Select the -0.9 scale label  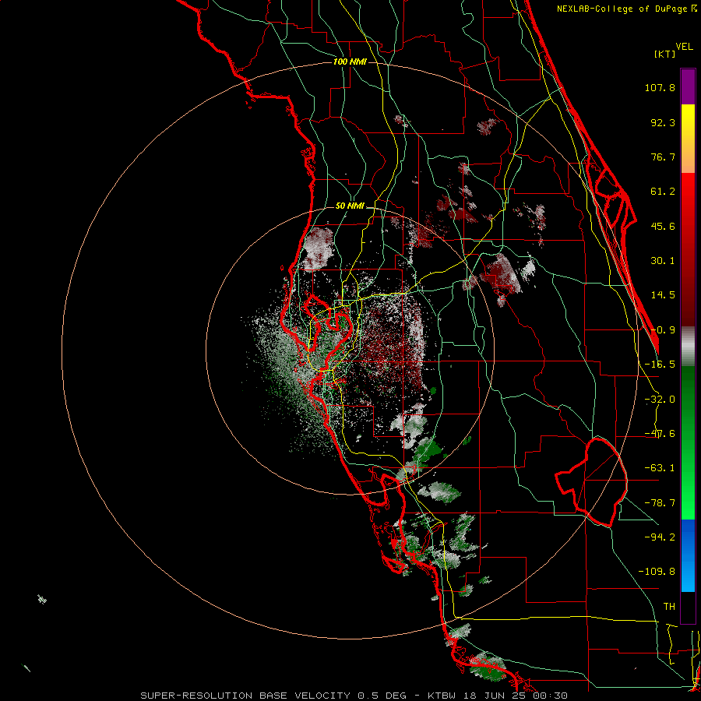coord(663,330)
